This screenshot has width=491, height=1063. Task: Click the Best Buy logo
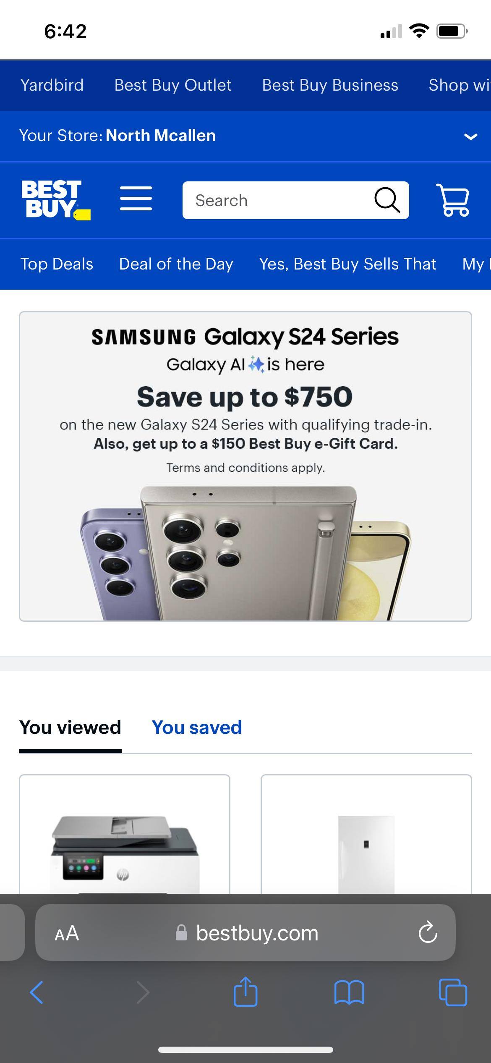(55, 200)
